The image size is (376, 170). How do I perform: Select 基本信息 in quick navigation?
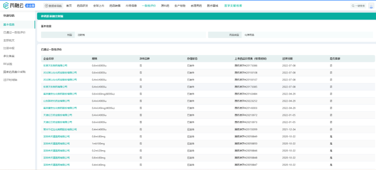click(x=9, y=25)
